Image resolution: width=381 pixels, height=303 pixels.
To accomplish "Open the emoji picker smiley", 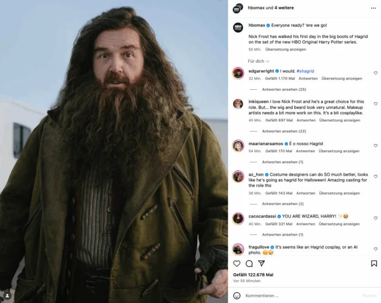I will click(x=237, y=296).
